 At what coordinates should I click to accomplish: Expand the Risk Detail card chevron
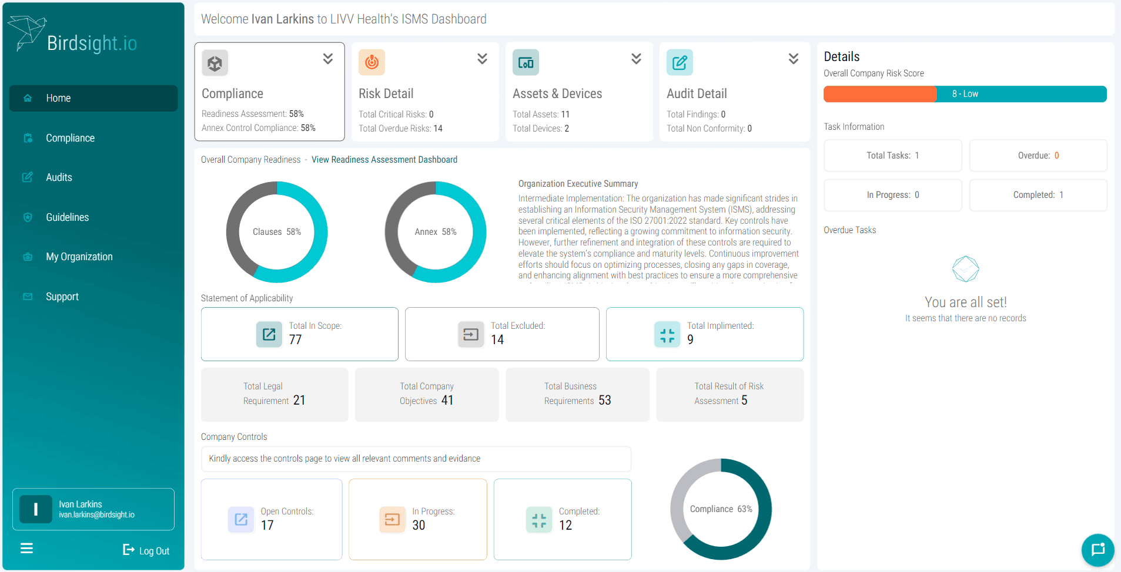point(482,59)
